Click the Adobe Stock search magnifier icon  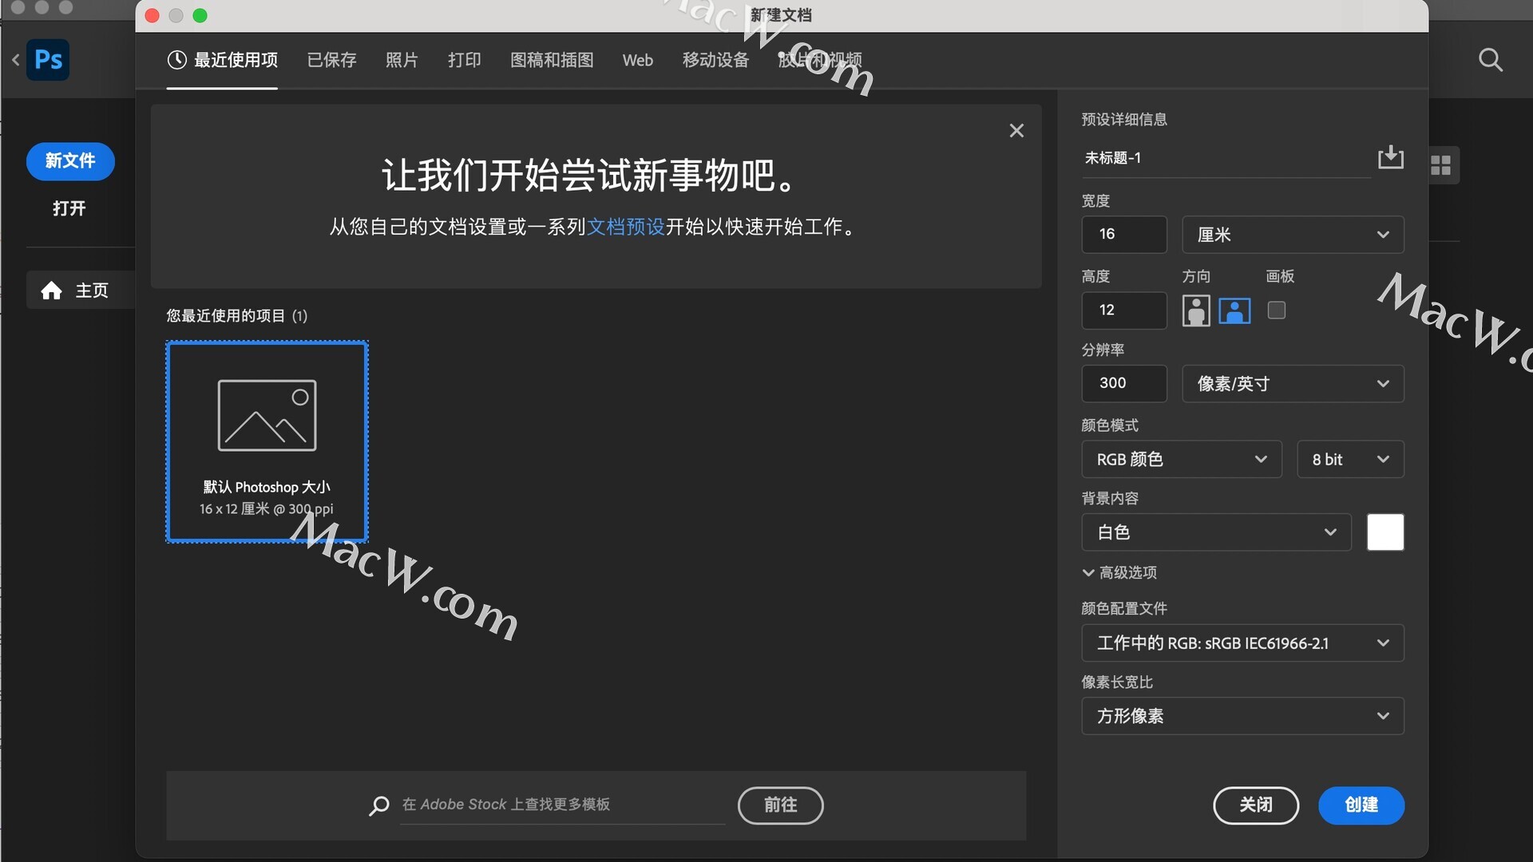(379, 805)
